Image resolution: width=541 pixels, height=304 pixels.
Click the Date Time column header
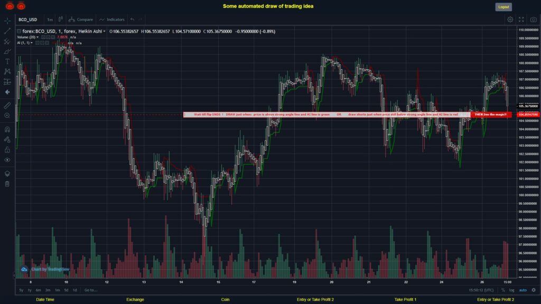coord(45,300)
